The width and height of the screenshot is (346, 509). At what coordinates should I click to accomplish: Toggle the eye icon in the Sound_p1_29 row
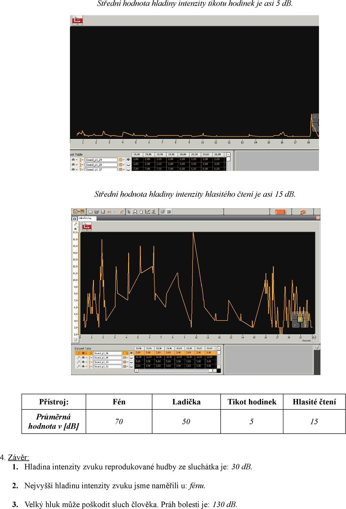click(x=128, y=160)
